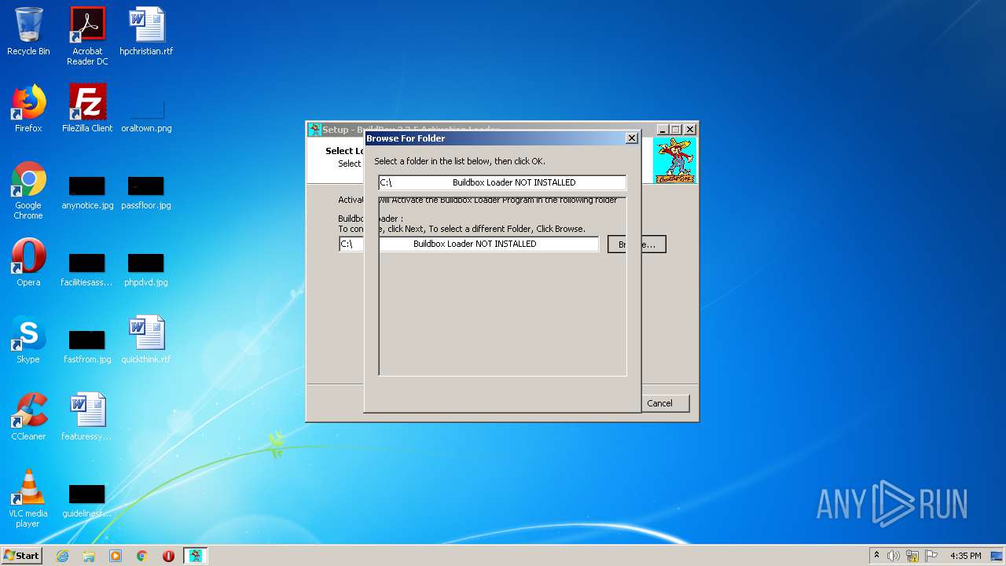This screenshot has width=1006, height=566.
Task: Switch to Setup installer taskbar button
Action: click(x=196, y=556)
